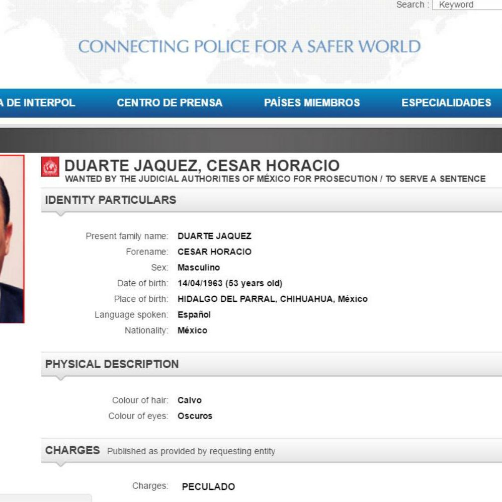Viewport: 502px width, 502px height.
Task: Click the 'Language spoken:' label
Action: (131, 315)
